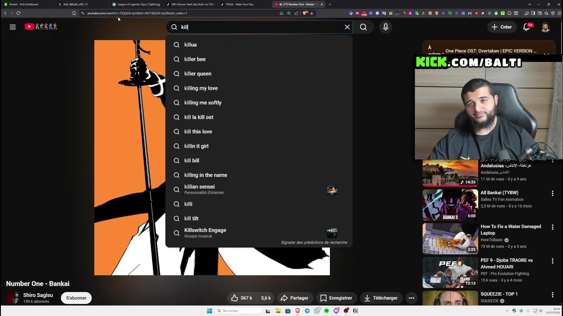Open the YouTube hamburger guide menu

coord(13,27)
